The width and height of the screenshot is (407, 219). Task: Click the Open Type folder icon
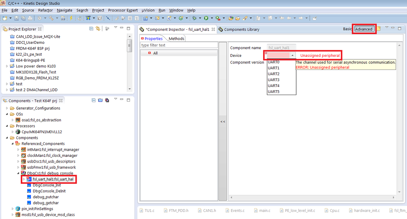231,18
